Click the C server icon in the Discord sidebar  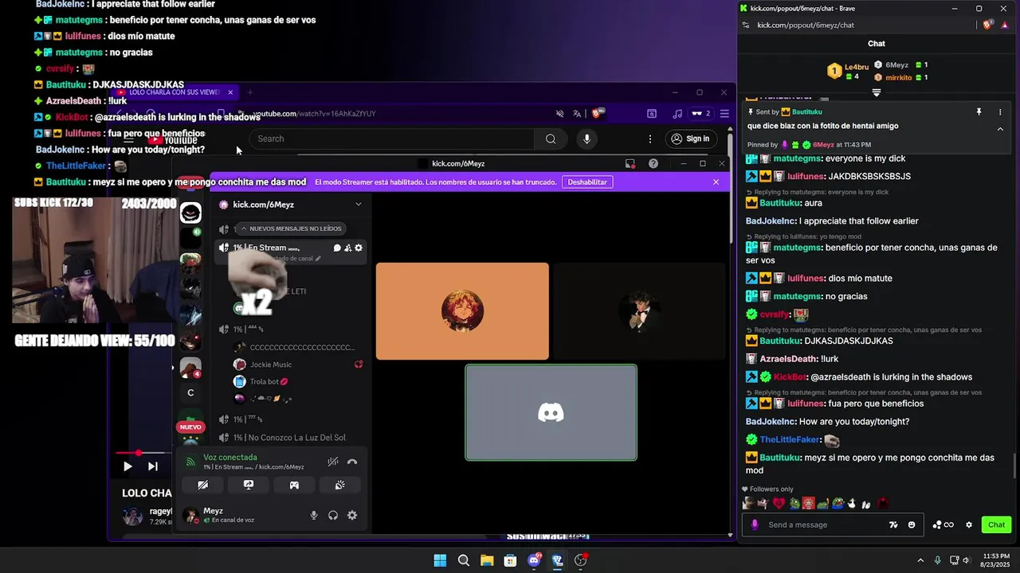(190, 392)
